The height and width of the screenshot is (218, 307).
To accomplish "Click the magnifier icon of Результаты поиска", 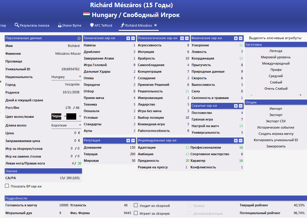I will 17,25.
